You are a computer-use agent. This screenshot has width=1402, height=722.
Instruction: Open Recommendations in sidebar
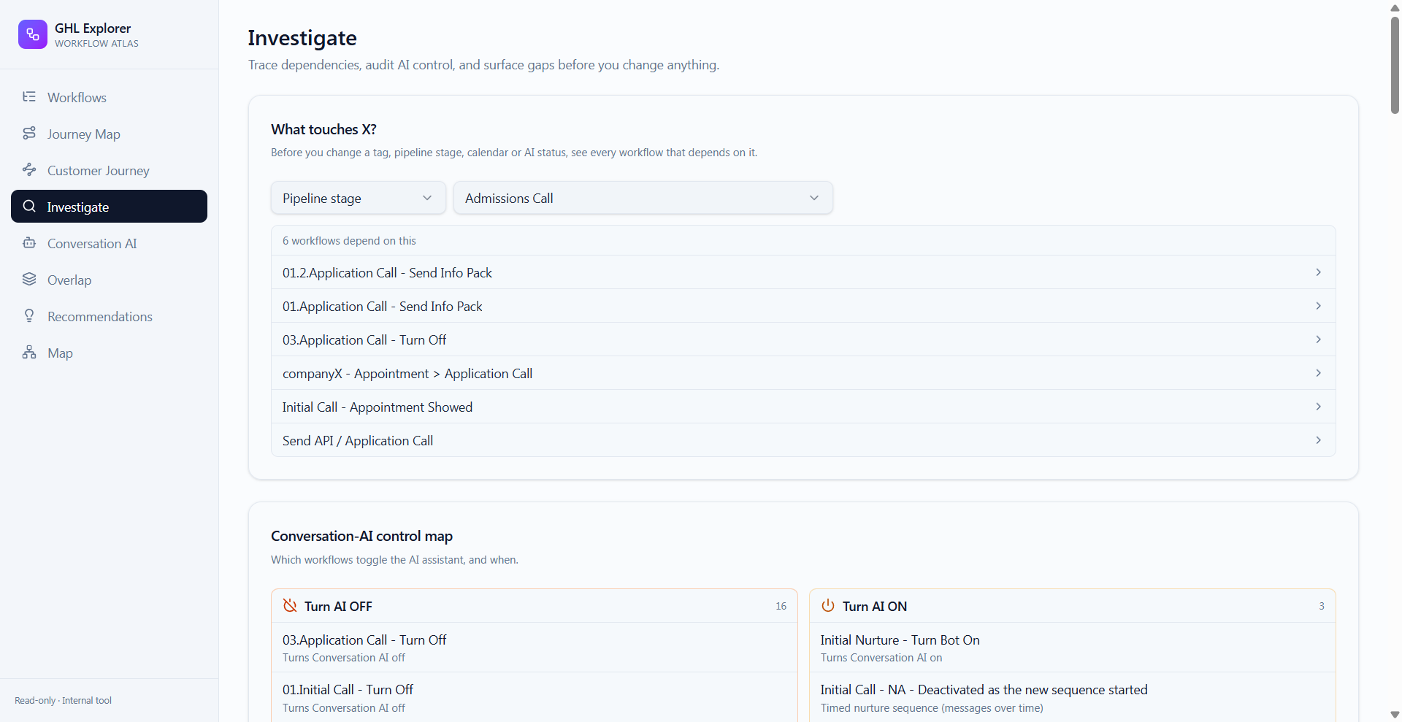[x=109, y=316]
